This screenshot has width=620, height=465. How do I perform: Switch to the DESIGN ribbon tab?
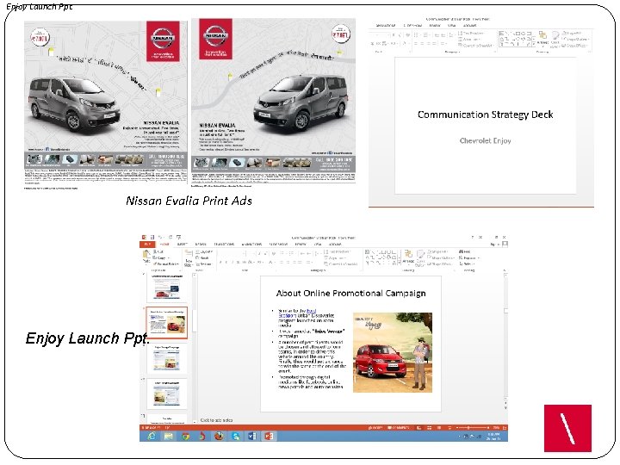(201, 245)
